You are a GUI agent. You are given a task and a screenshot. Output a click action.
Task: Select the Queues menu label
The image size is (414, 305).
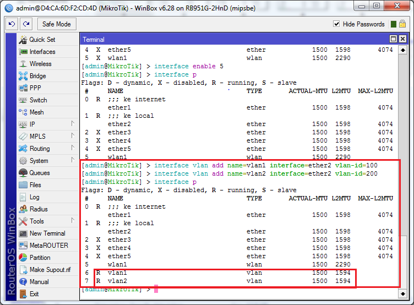click(x=40, y=173)
